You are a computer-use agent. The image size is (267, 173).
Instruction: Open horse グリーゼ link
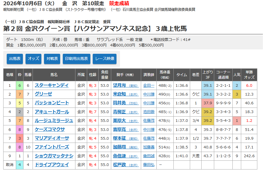(43, 94)
